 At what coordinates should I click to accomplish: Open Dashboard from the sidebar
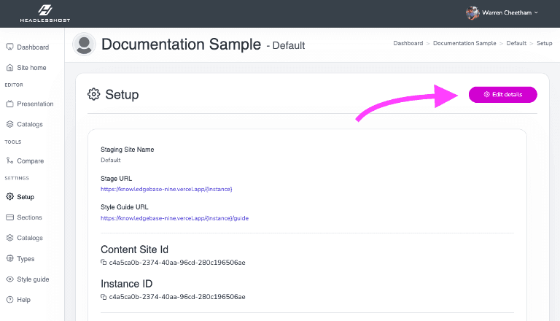32,47
